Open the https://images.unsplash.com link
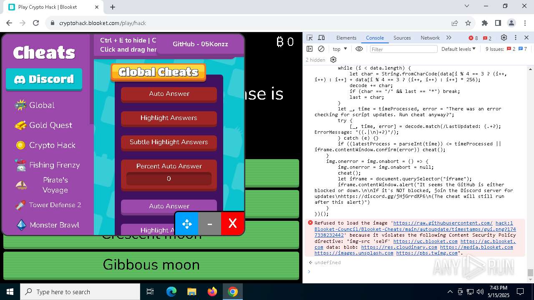 pos(354,253)
